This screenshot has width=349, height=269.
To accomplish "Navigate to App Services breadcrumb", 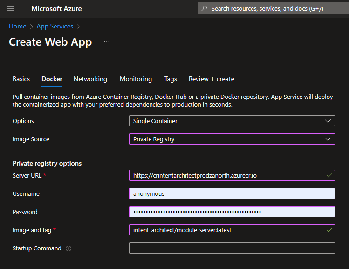I will click(55, 27).
